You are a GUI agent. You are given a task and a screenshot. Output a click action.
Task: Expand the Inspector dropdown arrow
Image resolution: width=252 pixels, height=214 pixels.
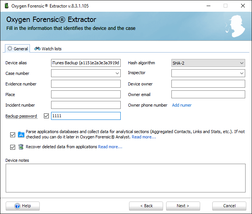click(x=241, y=73)
